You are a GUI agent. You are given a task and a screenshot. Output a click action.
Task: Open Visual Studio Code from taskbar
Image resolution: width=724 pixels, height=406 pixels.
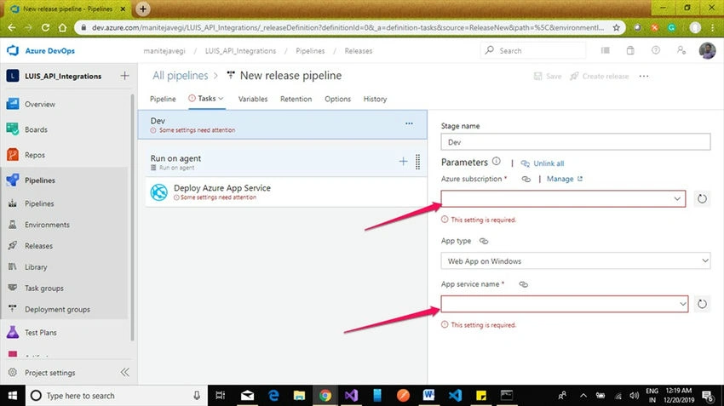coord(455,396)
